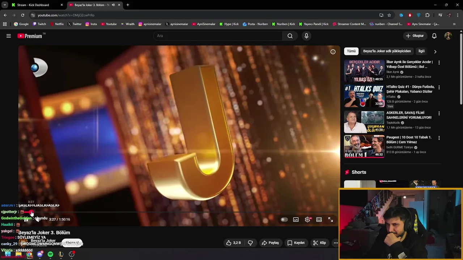
Task: Open the TepkiKolik ASKERLER video thumbnail
Action: (364, 122)
